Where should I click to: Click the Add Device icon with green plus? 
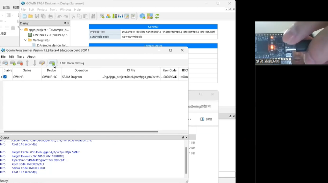click(x=13, y=63)
